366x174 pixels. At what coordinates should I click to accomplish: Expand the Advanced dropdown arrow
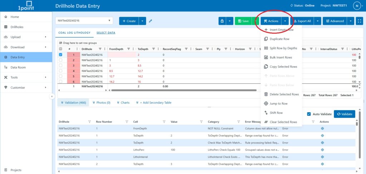click(350, 21)
